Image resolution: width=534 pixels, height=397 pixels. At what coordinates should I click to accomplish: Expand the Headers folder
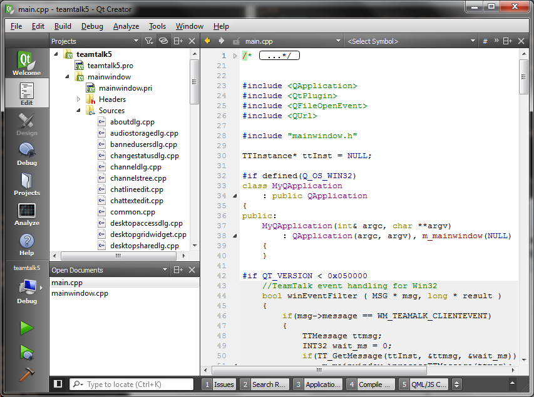click(79, 99)
